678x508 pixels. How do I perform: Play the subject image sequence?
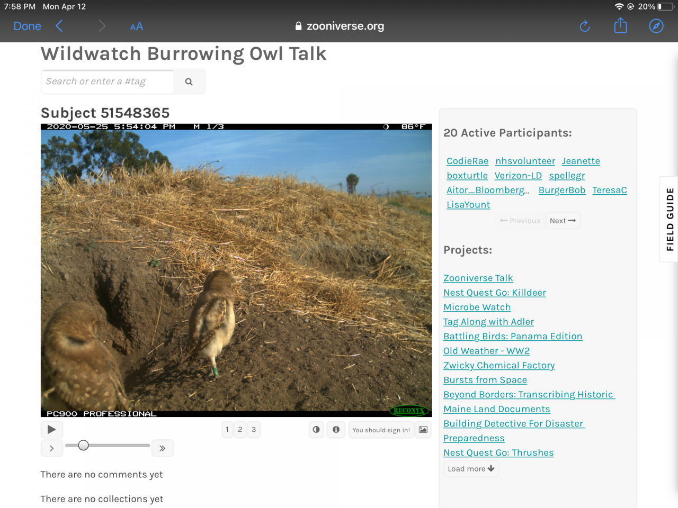[x=52, y=430]
